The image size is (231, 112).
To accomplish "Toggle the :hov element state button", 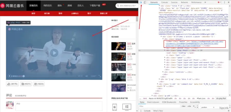I will click(184, 106).
